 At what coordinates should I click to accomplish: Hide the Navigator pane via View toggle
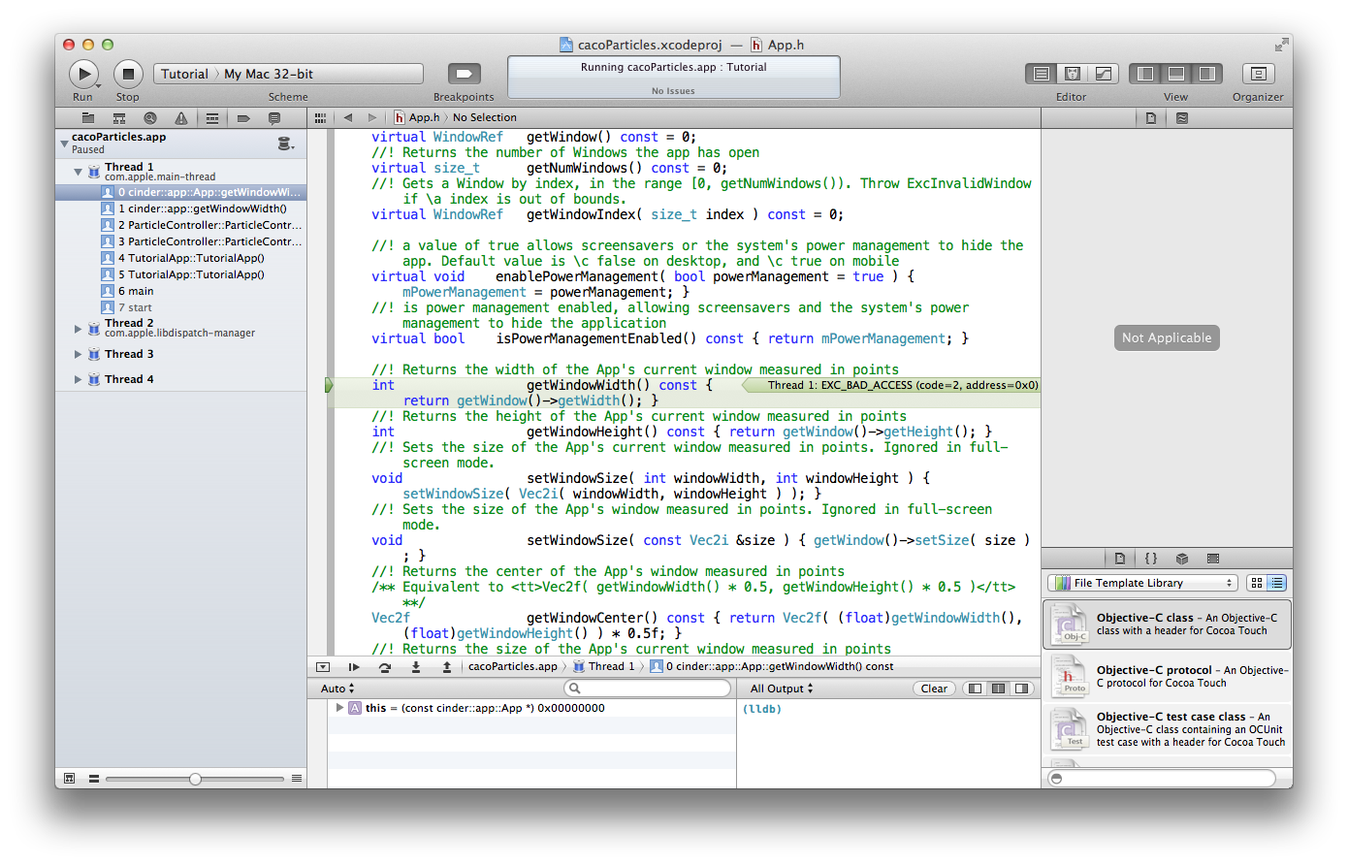(x=1145, y=74)
